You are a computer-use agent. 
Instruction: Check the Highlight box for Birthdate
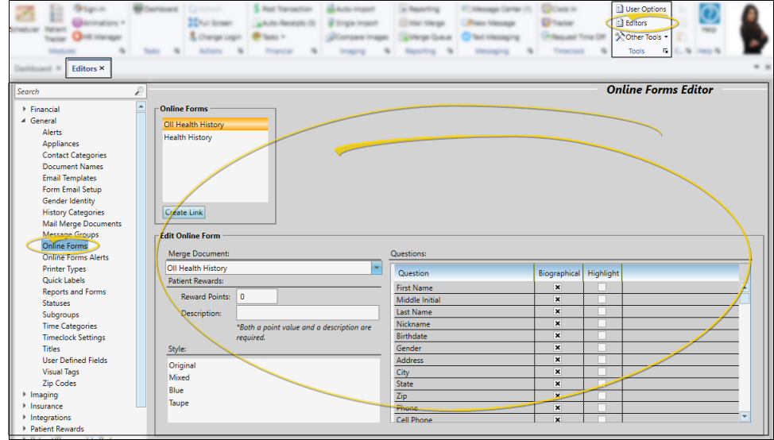(602, 336)
